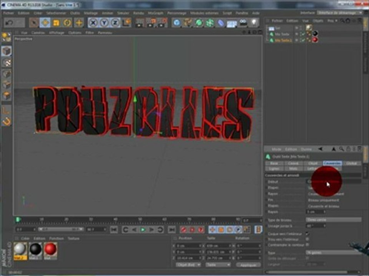Toggle the Trou vers l'intérieur checkbox
This screenshot has width=369, height=276.
point(307,239)
